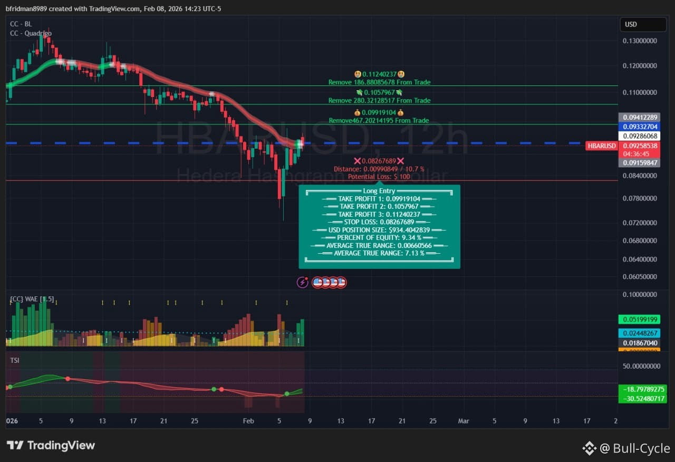675x462 pixels.
Task: Click the Remove 280.32128517 From Trade label
Action: [x=379, y=100]
